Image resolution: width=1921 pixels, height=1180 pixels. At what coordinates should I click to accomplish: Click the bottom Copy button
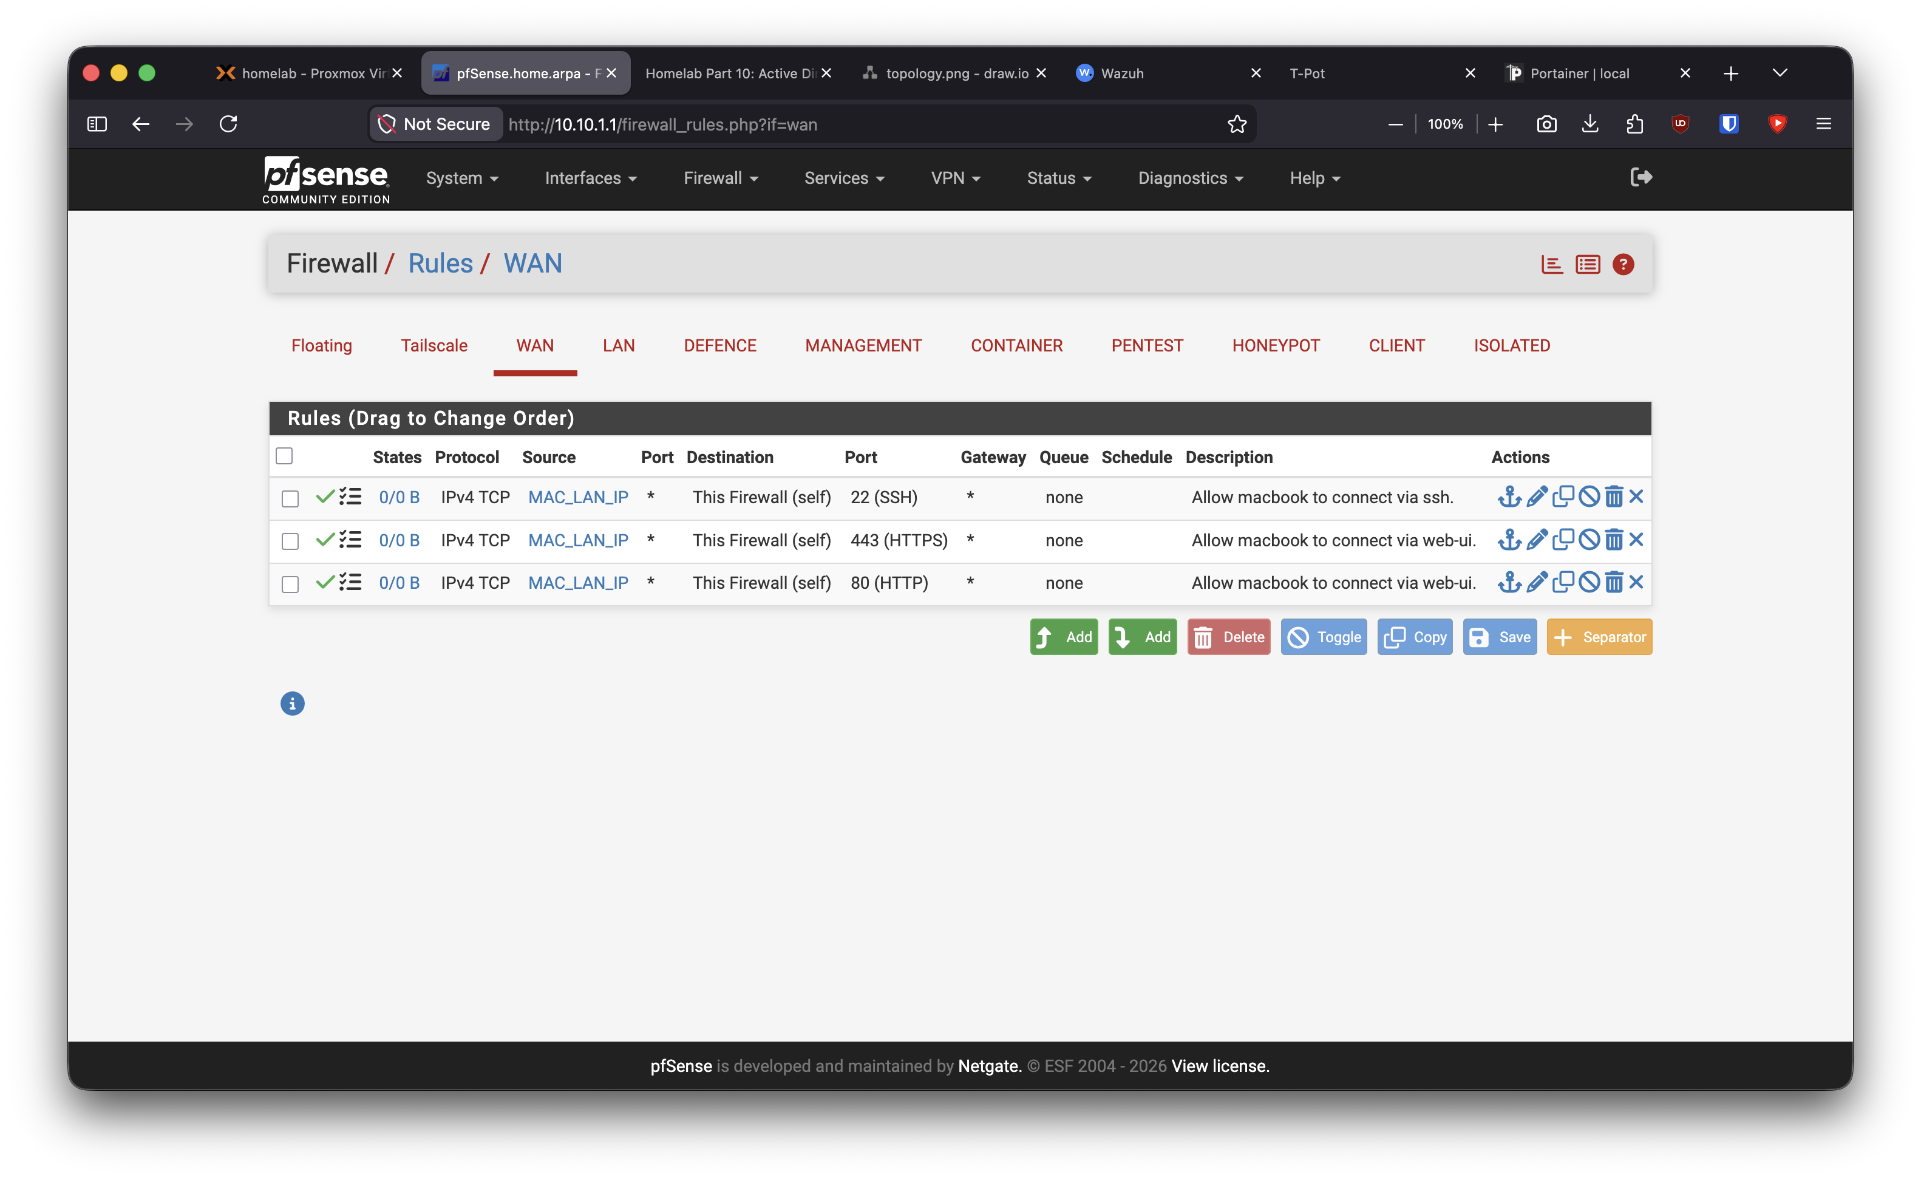pos(1415,637)
